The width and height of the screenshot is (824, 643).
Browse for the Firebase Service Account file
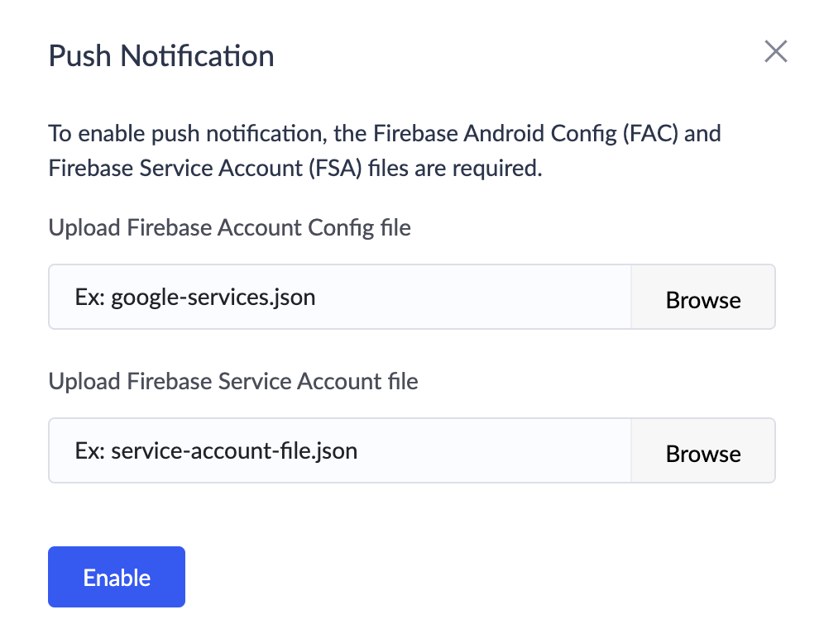(703, 452)
